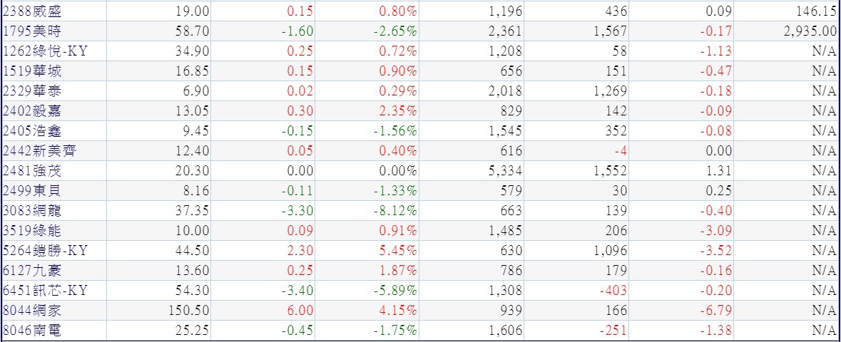Open stock 1795美時
This screenshot has height=342, width=841.
(31, 31)
